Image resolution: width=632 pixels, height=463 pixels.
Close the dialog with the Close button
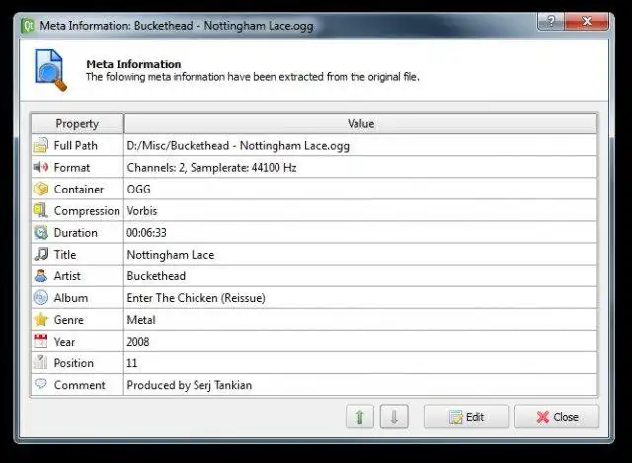557,417
